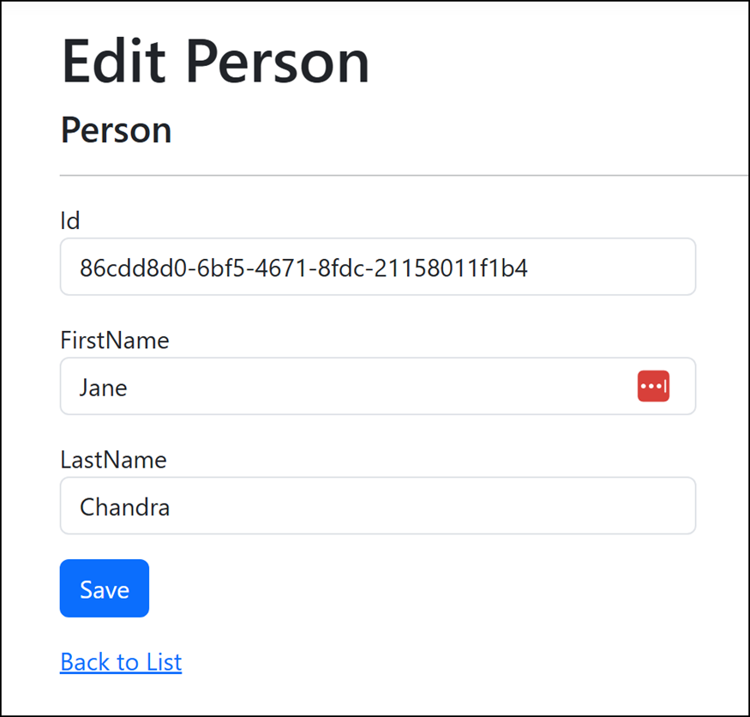
Task: Click blank area right of Save button
Action: click(430, 588)
